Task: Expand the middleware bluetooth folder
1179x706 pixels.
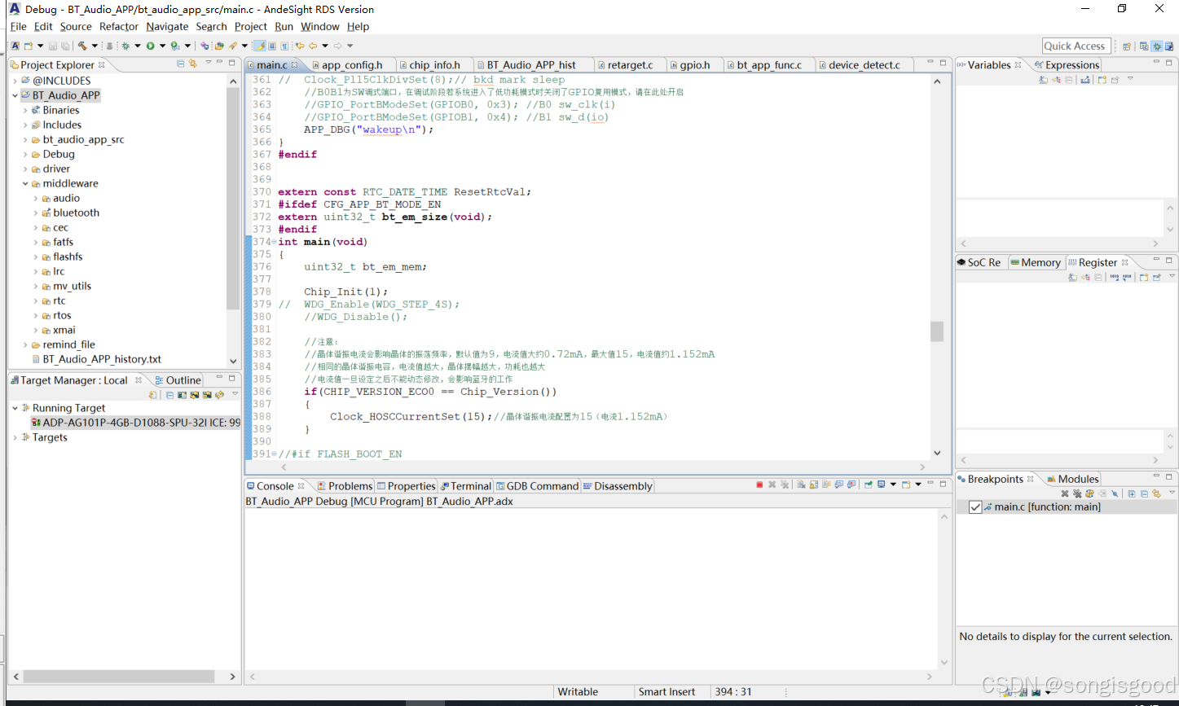Action: click(x=37, y=213)
